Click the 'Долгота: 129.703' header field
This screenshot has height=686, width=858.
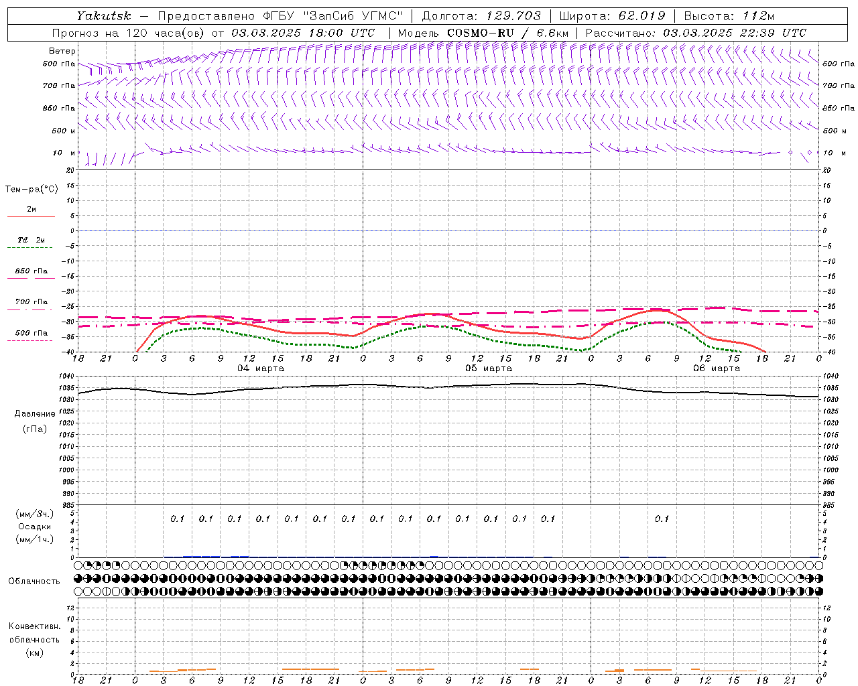click(x=481, y=16)
